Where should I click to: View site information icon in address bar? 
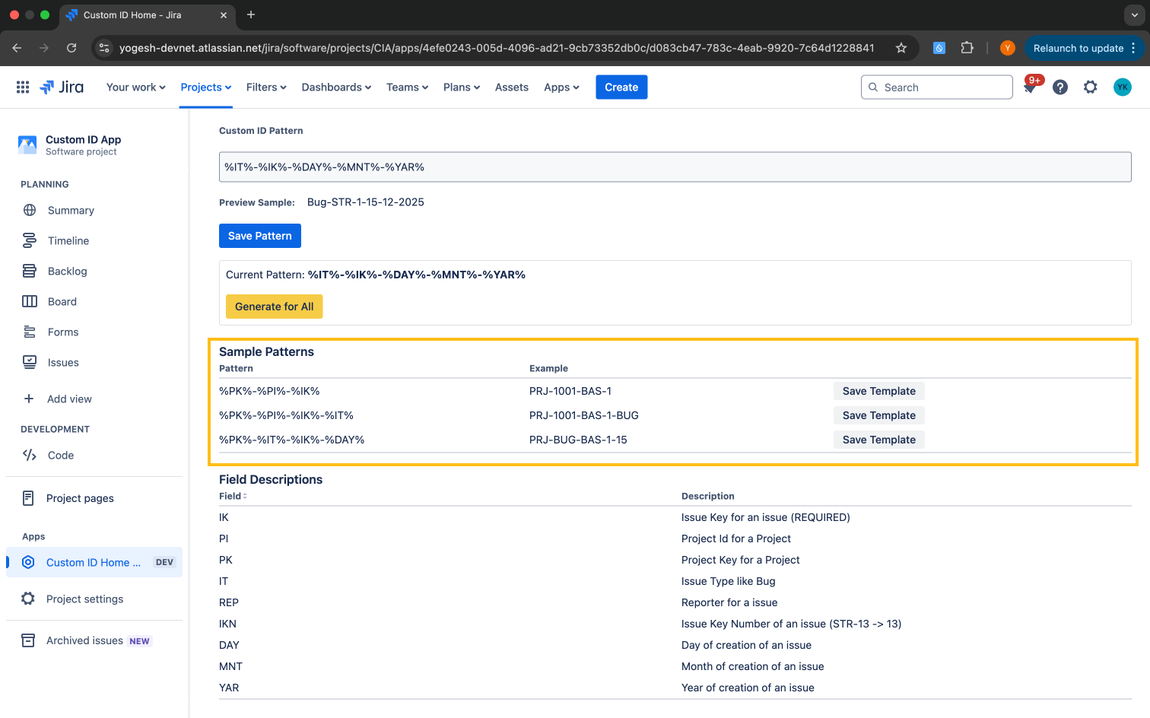click(105, 48)
